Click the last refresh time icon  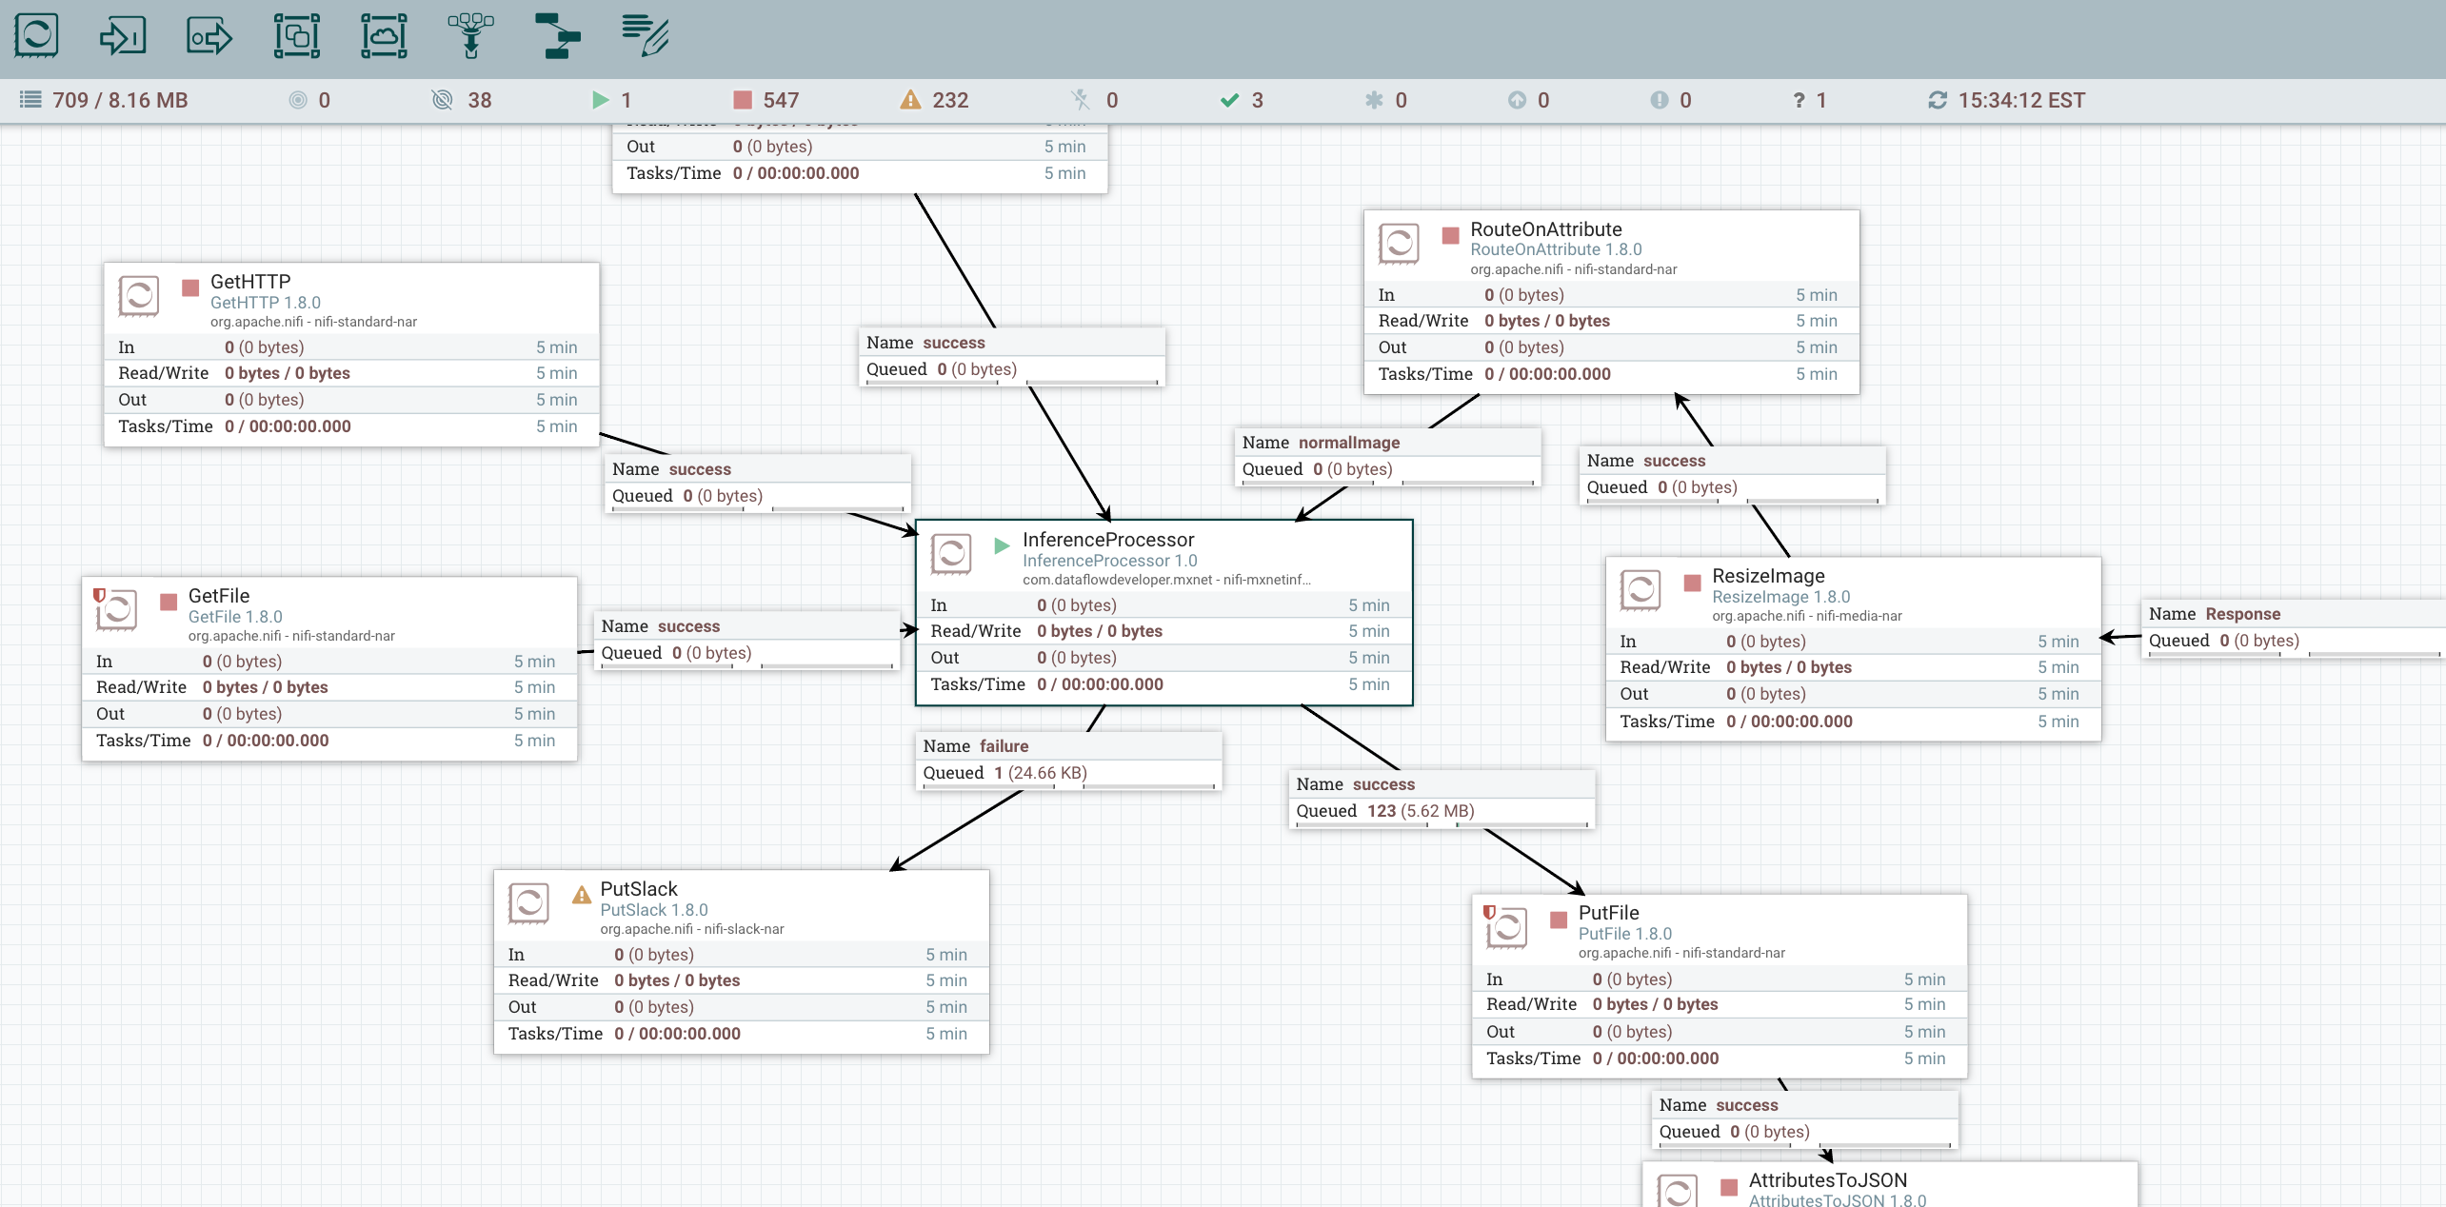[x=1937, y=100]
